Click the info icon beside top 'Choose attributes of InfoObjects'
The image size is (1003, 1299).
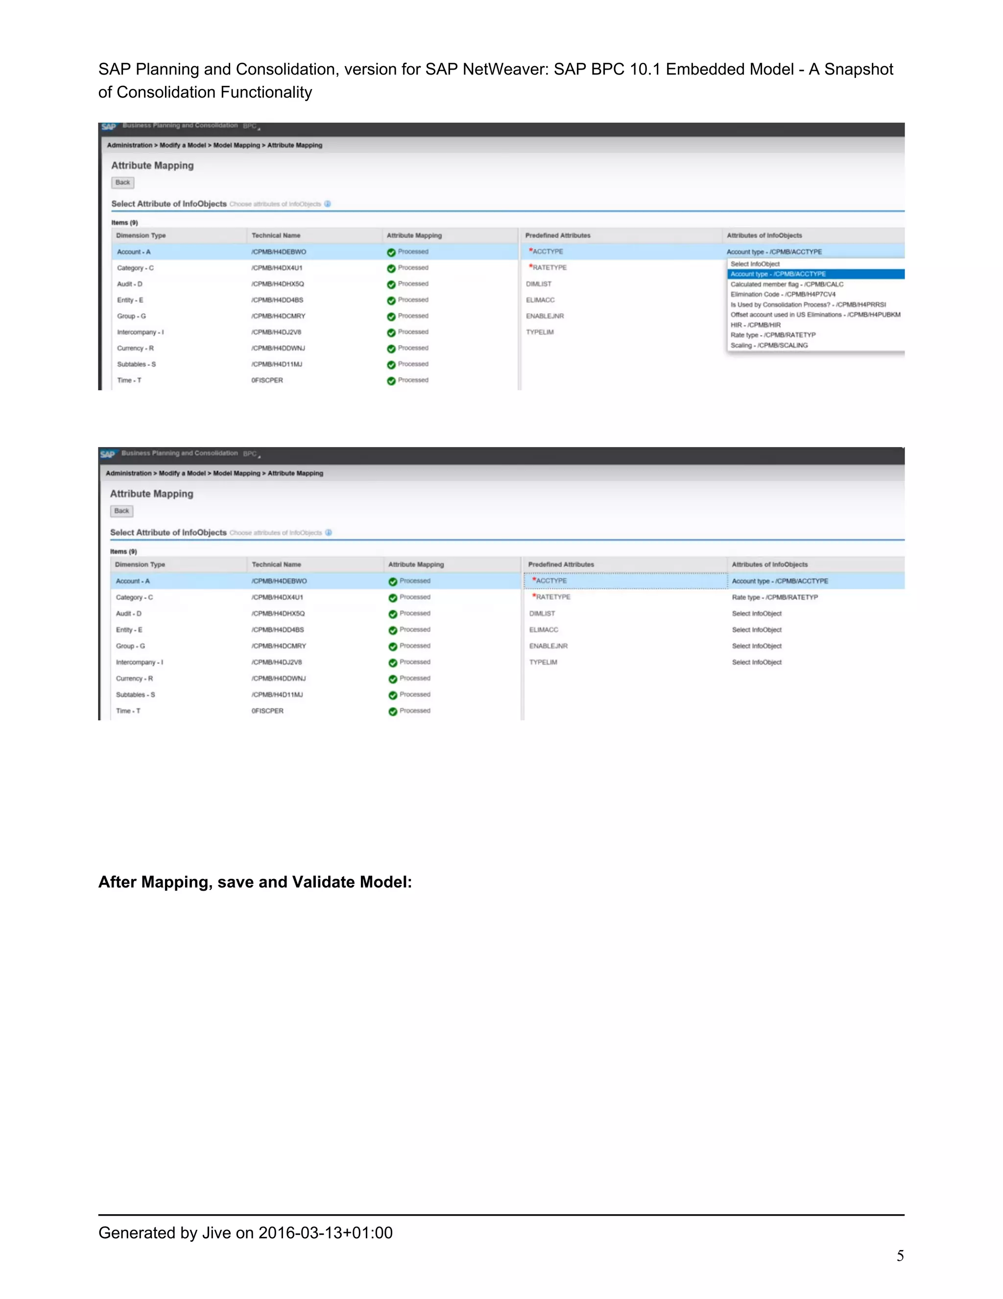point(328,204)
